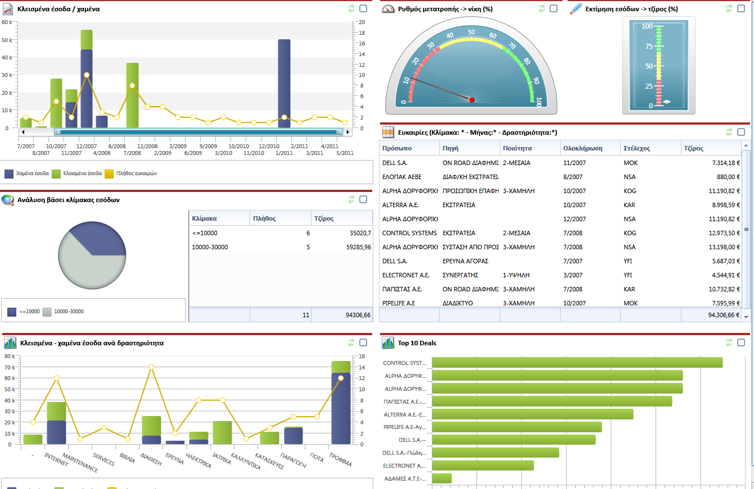Click the Ευκαιρίες table scroll up arrow
Image resolution: width=754 pixels, height=489 pixels.
[x=746, y=145]
